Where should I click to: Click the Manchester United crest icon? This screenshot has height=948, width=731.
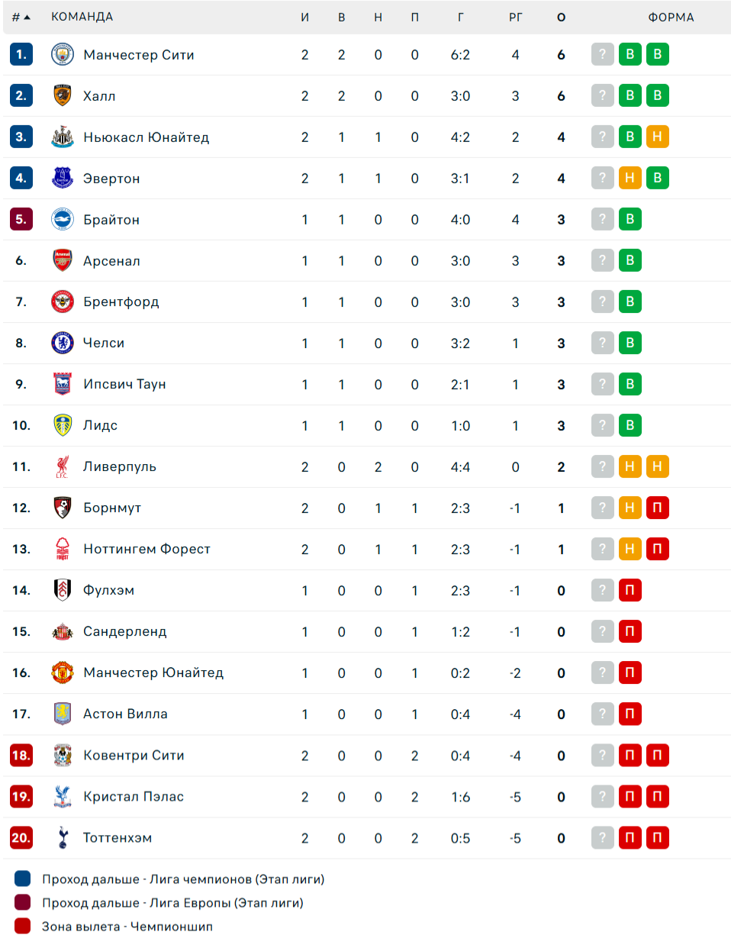pyautogui.click(x=62, y=672)
